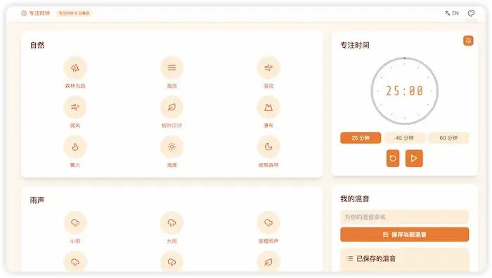This screenshot has width=492, height=278.
Task: Toggle the 森林鸟鸣 forest birds sound
Action: [75, 67]
